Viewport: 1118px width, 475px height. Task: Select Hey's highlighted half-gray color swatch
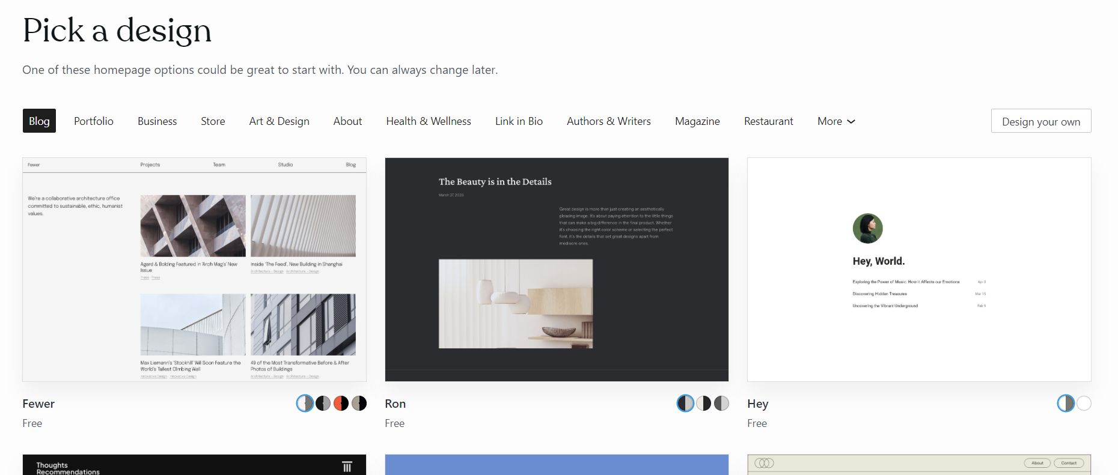click(x=1066, y=404)
